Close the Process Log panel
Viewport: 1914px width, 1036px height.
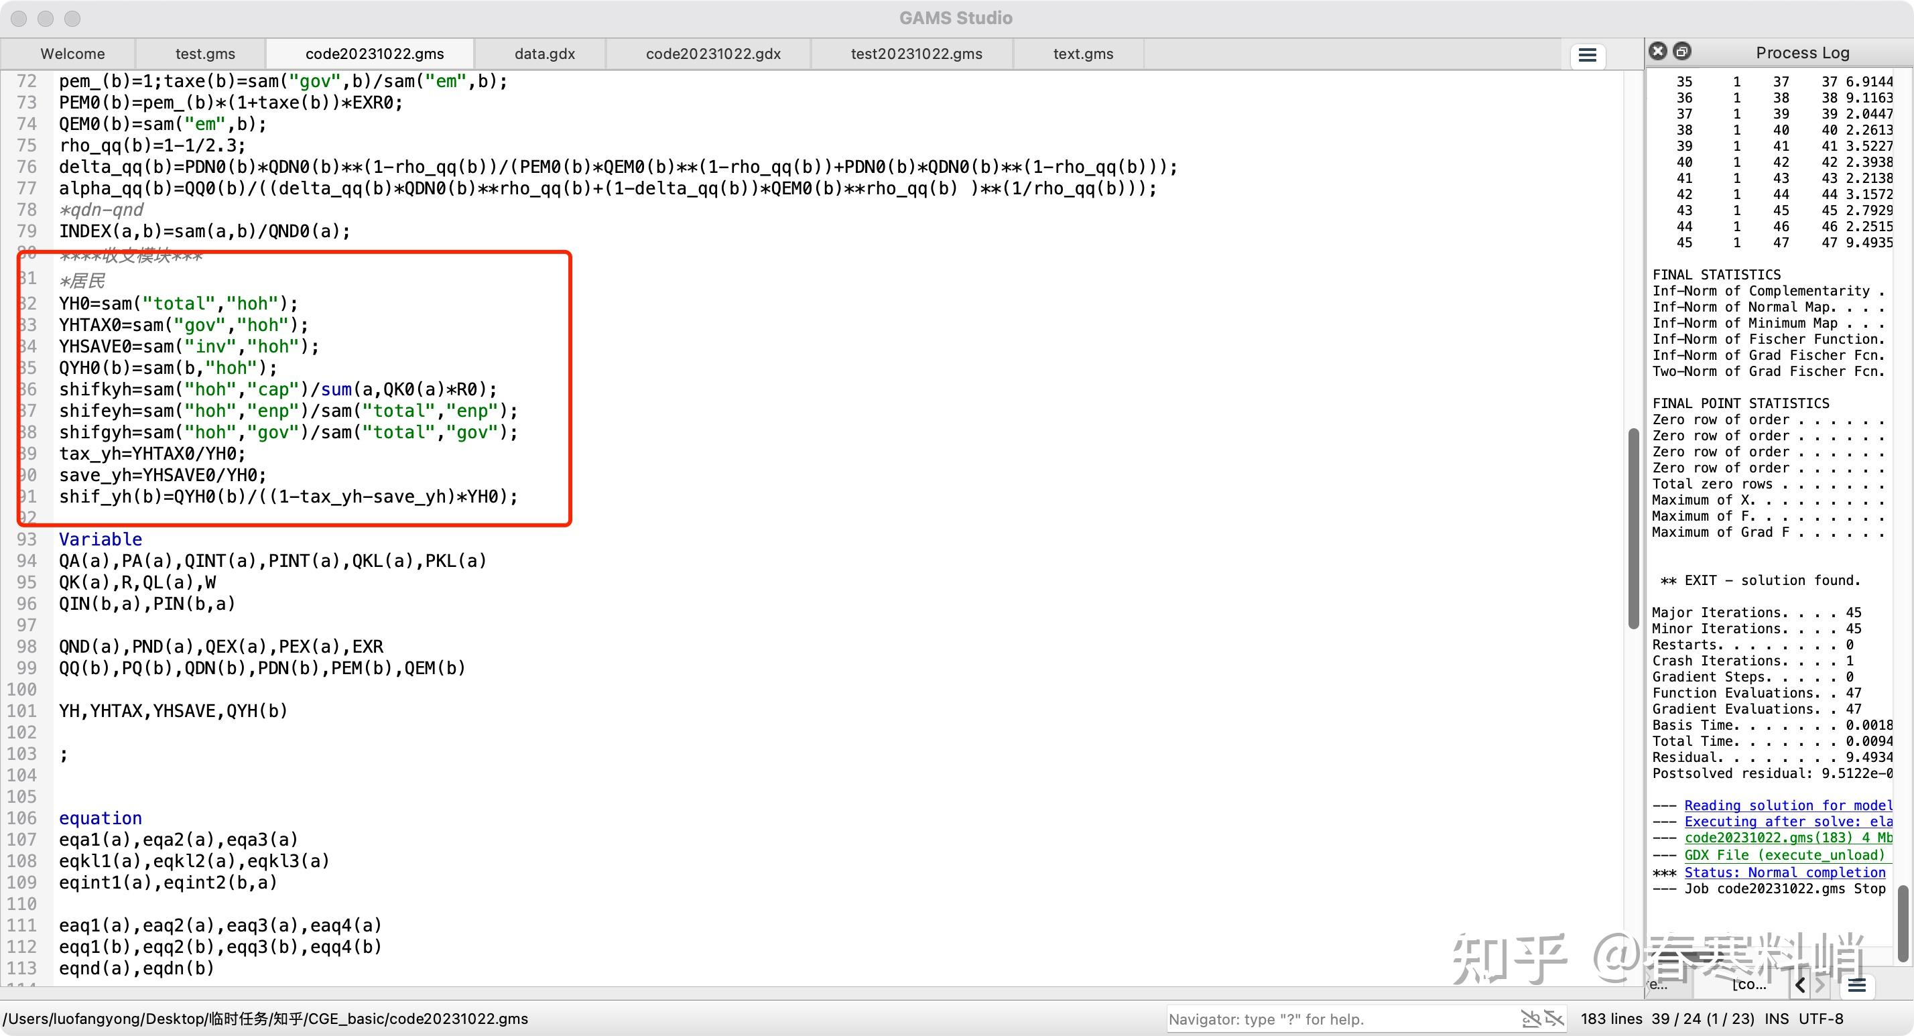click(1658, 52)
